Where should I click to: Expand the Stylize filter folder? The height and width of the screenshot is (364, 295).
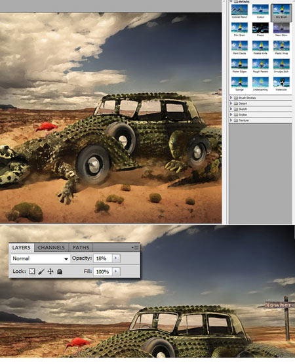231,114
